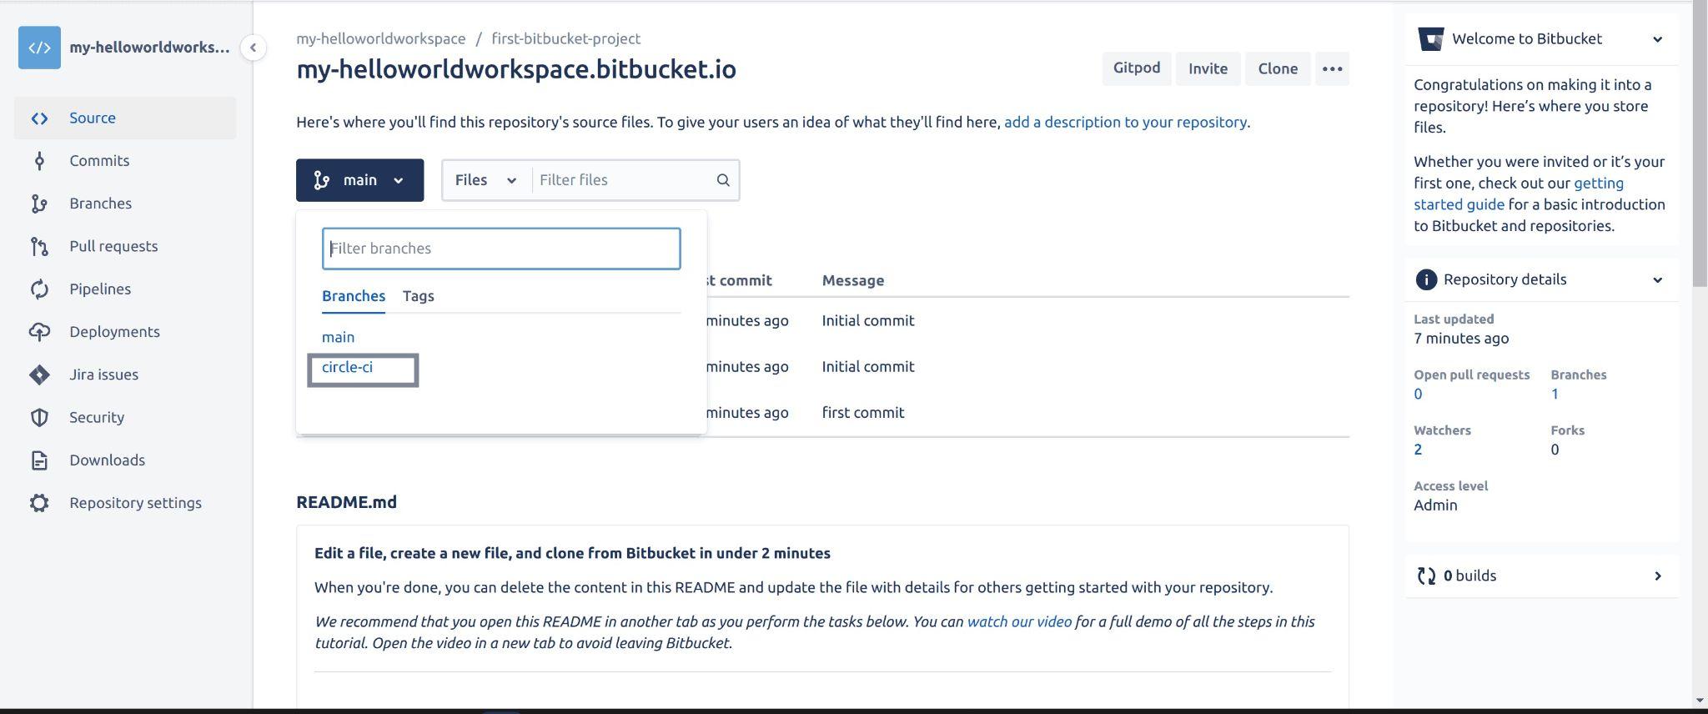Click the Commits icon in the sidebar
1708x714 pixels.
click(39, 161)
